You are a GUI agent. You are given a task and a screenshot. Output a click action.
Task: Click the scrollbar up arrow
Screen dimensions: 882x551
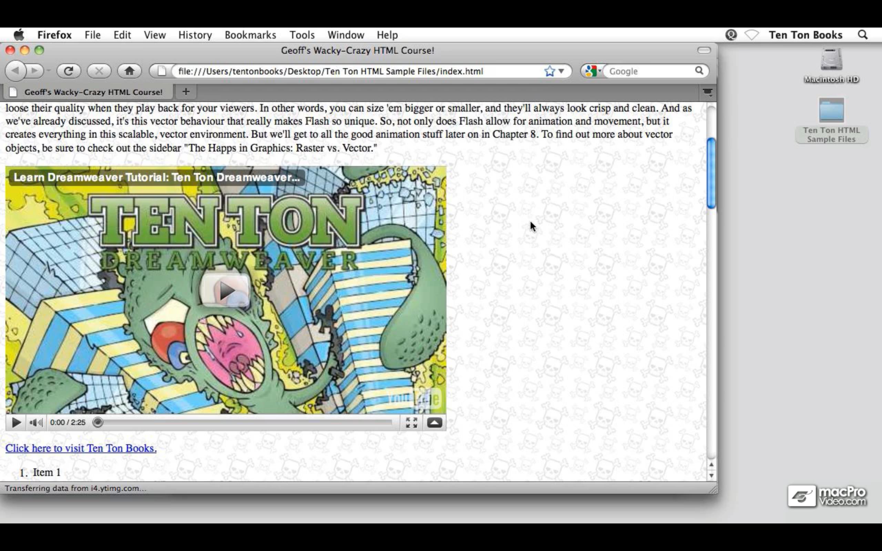711,465
